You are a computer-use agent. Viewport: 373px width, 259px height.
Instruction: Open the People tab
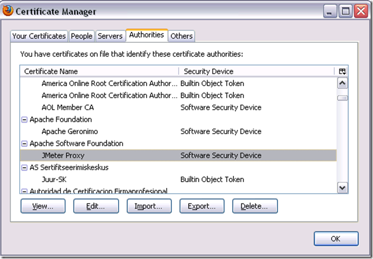82,36
